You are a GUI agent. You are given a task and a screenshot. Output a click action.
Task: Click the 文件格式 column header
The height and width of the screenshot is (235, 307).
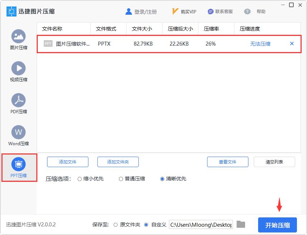[x=106, y=29]
